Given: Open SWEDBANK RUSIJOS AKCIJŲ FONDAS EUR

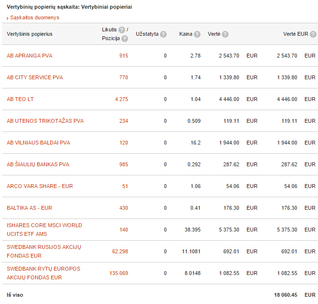Looking at the screenshot, I should click(44, 251).
